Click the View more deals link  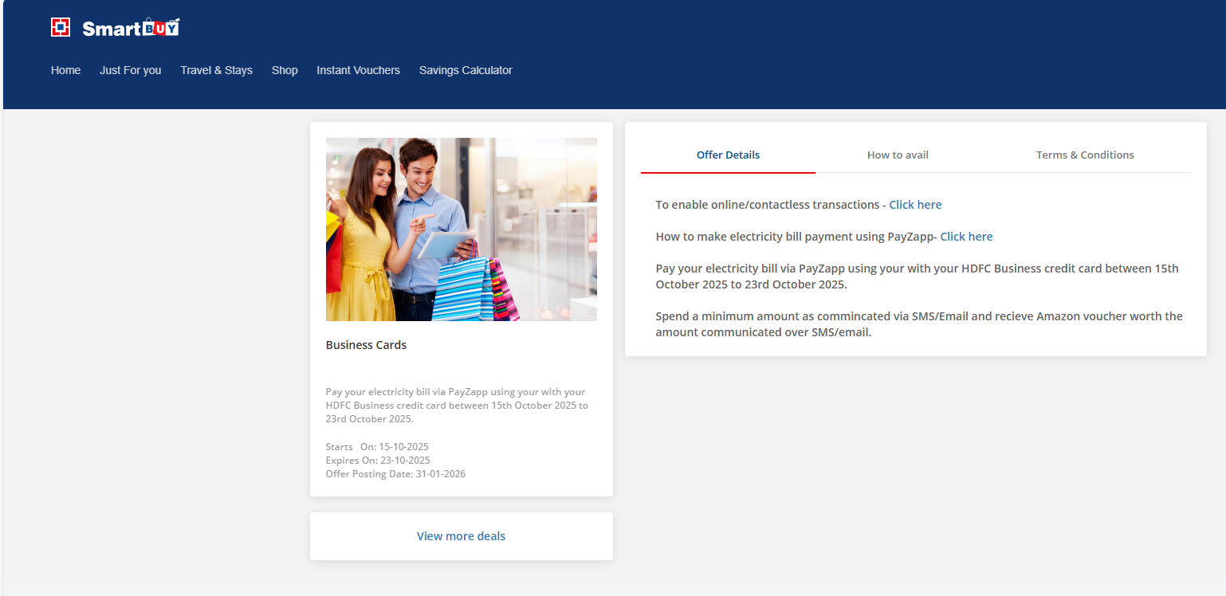(461, 536)
